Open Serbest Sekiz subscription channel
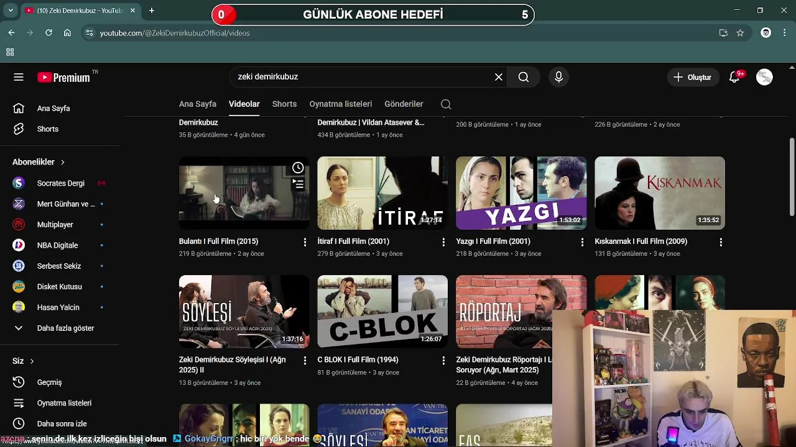The height and width of the screenshot is (447, 796). click(x=60, y=266)
